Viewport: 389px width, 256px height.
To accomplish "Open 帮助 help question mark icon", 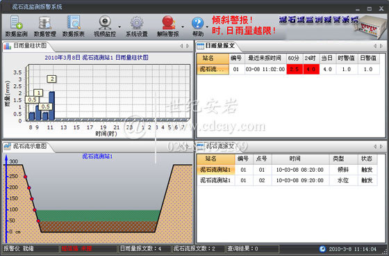I will click(x=198, y=26).
